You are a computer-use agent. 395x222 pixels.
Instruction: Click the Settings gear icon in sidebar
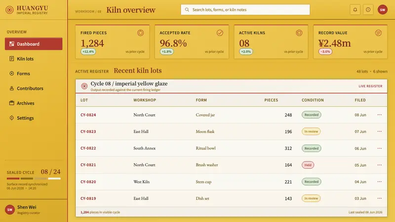pos(11,118)
